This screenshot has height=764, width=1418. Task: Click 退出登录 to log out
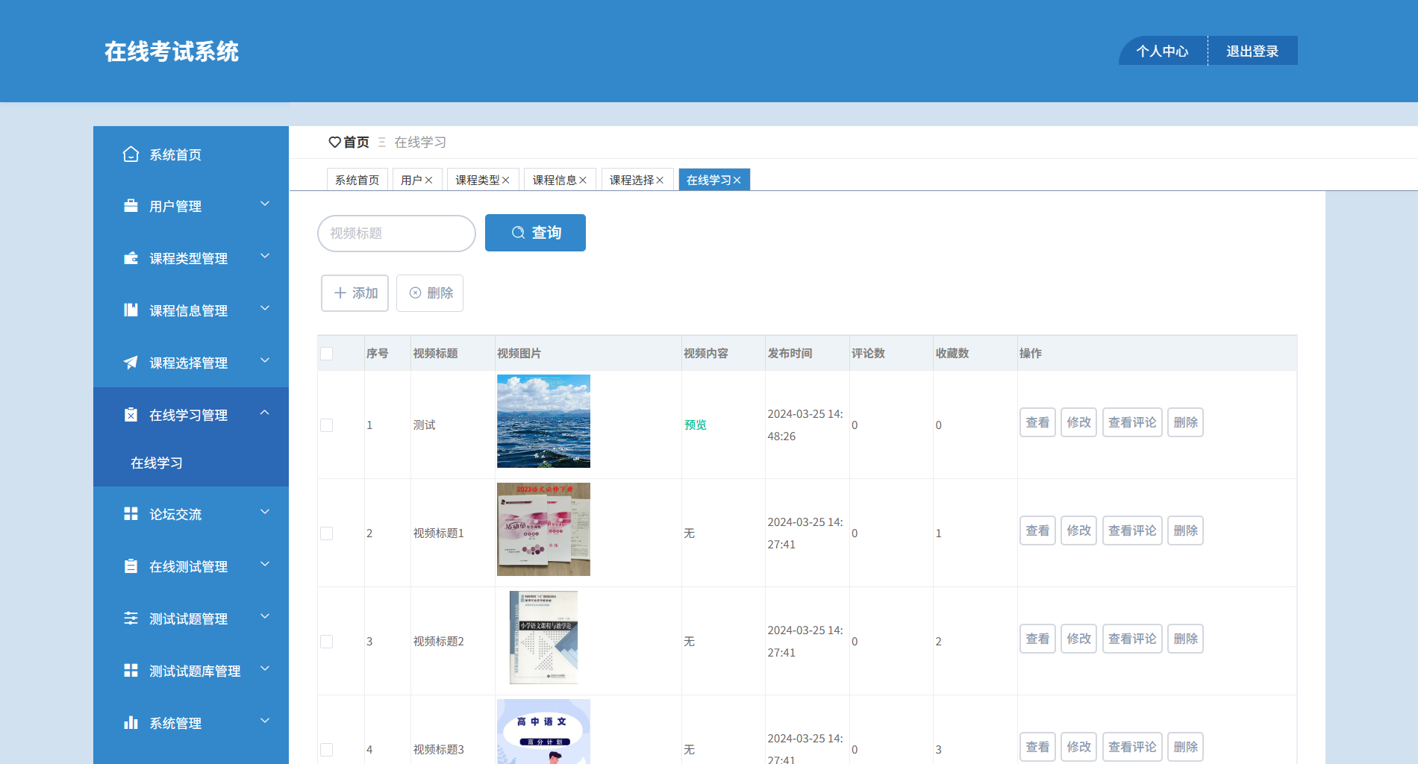1252,51
